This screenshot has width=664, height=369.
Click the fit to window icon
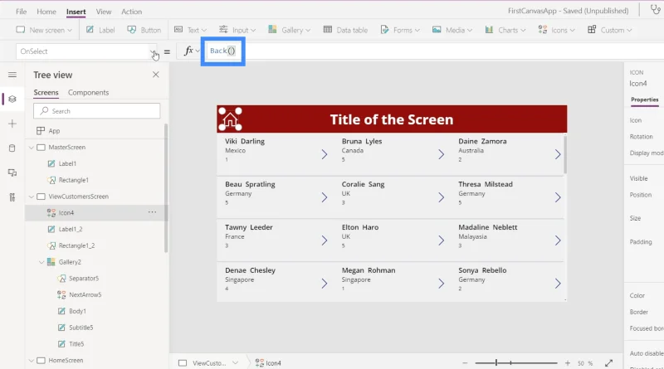coord(609,363)
